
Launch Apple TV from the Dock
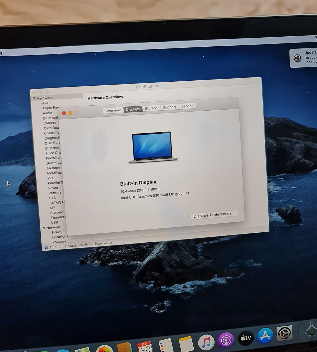tap(246, 338)
